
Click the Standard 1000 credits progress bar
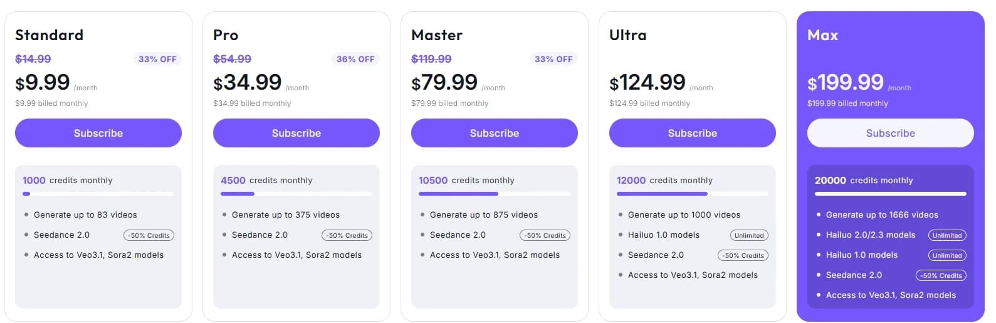98,194
